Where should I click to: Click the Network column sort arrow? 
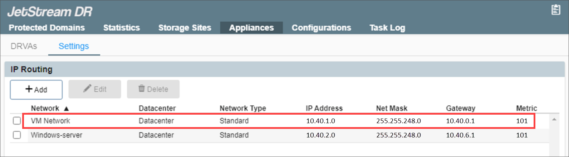click(66, 109)
